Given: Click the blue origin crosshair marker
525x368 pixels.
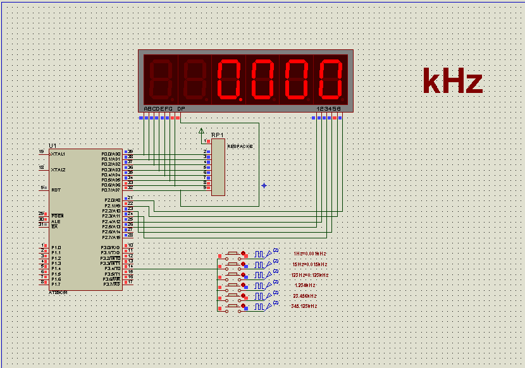Looking at the screenshot, I should [x=264, y=185].
